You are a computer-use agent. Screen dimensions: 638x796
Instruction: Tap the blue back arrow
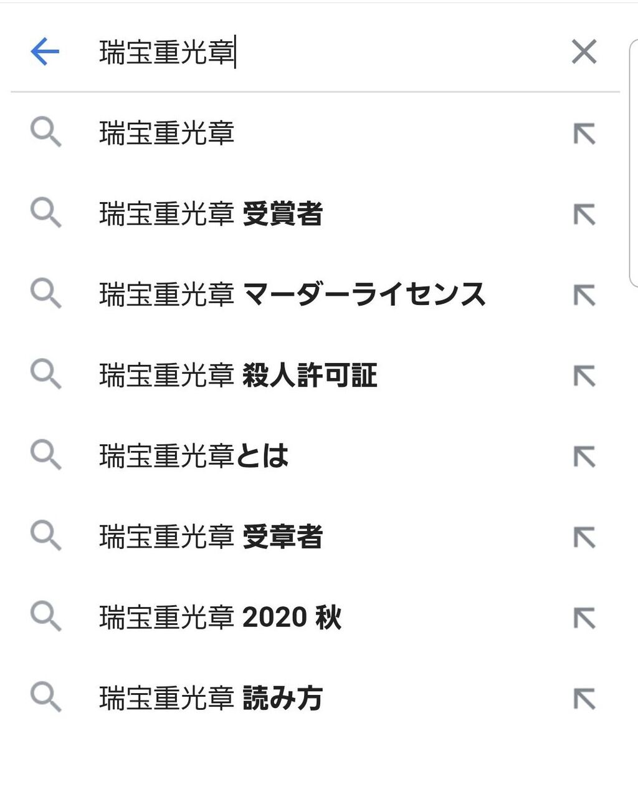[45, 52]
